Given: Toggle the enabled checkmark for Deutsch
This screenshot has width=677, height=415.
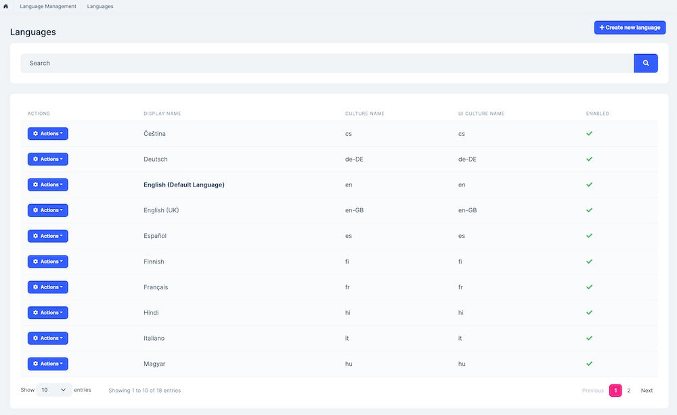Looking at the screenshot, I should pyautogui.click(x=589, y=159).
